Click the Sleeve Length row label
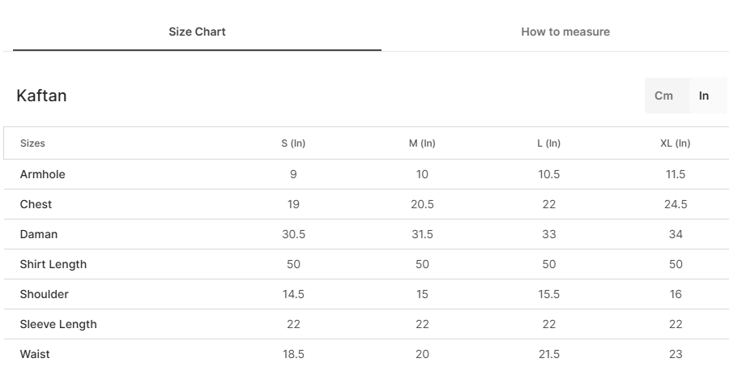 tap(58, 324)
